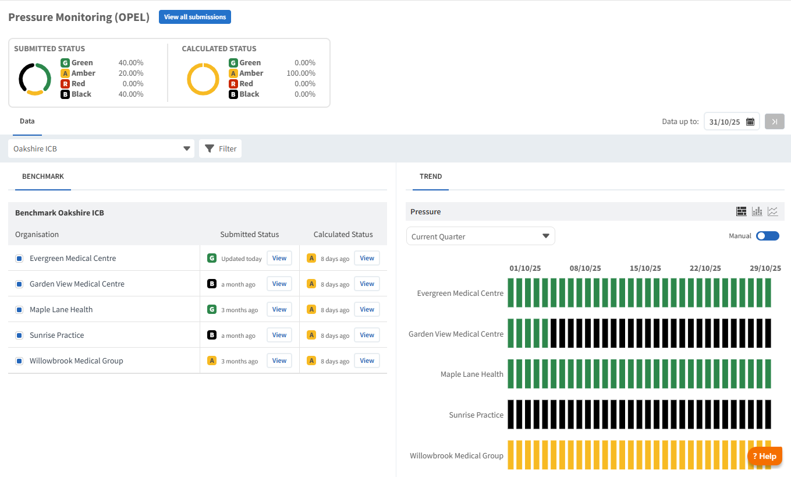Click the Submitted Status column header
The height and width of the screenshot is (477, 791).
[250, 234]
